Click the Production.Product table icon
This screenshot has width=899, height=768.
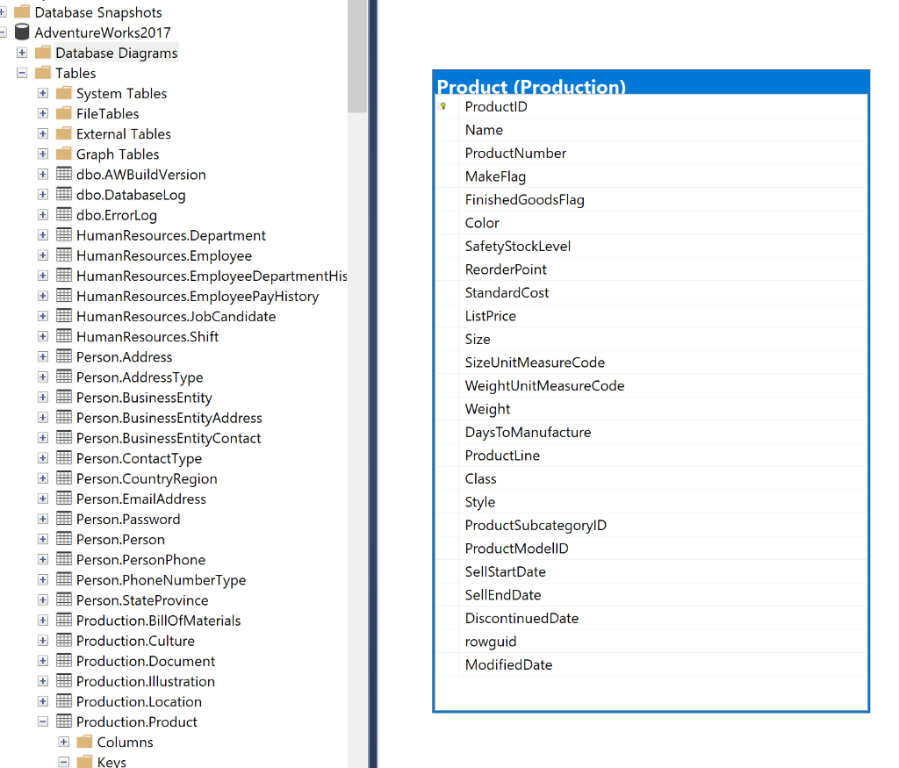pos(63,721)
